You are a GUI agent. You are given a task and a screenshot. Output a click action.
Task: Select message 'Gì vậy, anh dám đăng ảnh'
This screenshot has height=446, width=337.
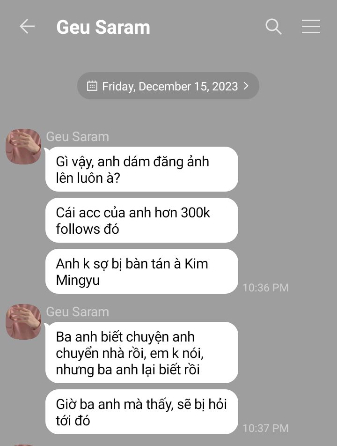pyautogui.click(x=141, y=169)
